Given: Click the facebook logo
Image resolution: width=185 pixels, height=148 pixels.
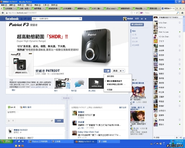Looking at the screenshot, I should point(12,19).
